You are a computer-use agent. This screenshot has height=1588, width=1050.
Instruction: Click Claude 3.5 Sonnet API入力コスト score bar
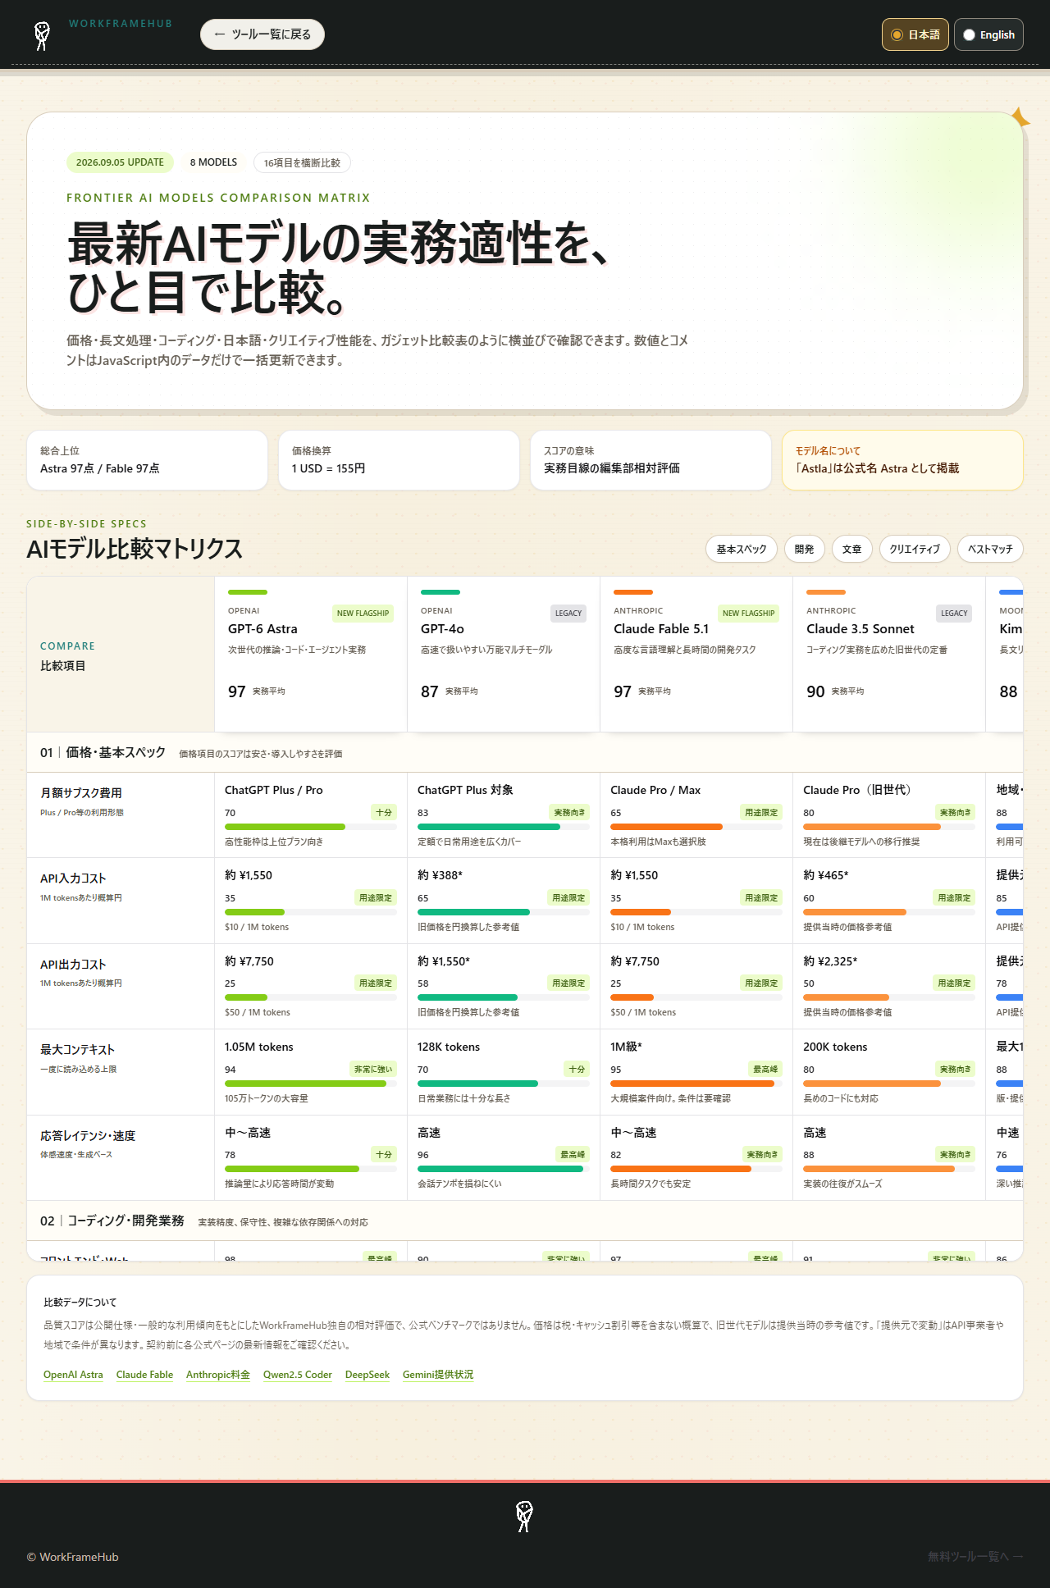(889, 912)
